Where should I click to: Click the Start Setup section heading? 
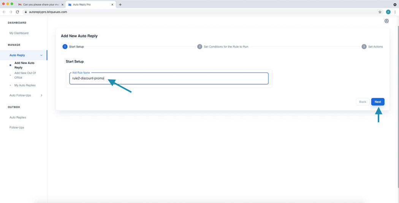pyautogui.click(x=74, y=61)
